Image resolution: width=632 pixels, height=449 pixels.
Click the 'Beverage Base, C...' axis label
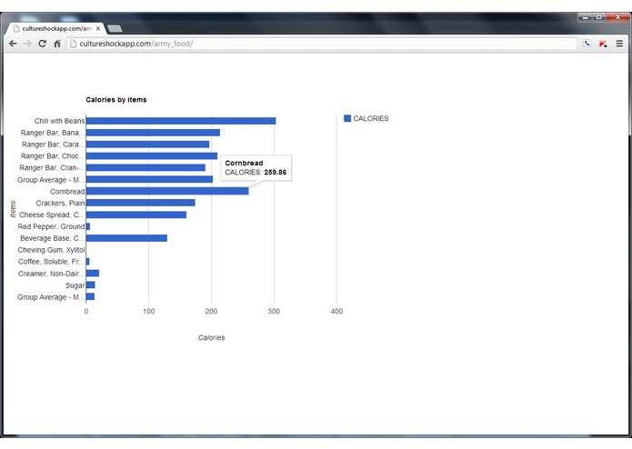point(53,238)
